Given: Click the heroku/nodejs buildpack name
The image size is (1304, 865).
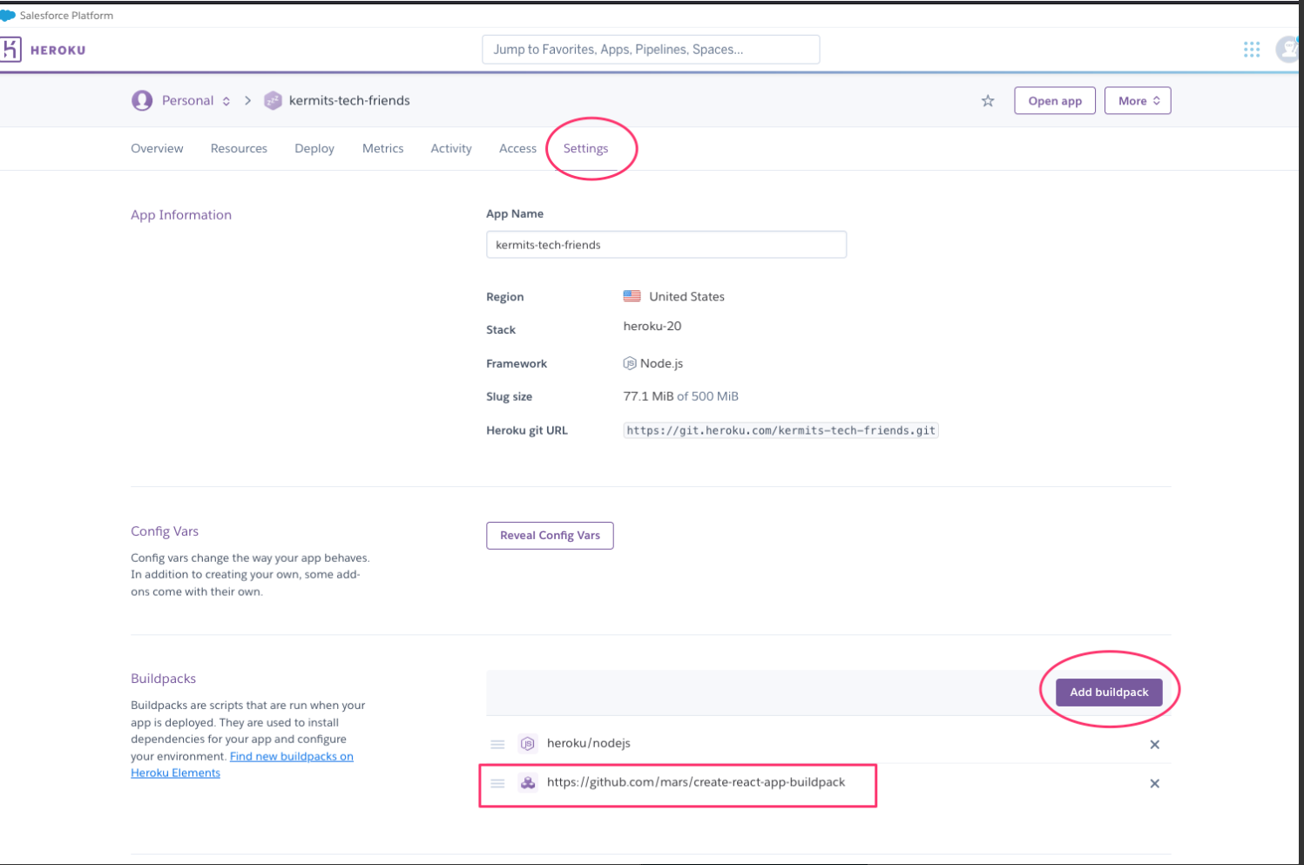Looking at the screenshot, I should (589, 743).
